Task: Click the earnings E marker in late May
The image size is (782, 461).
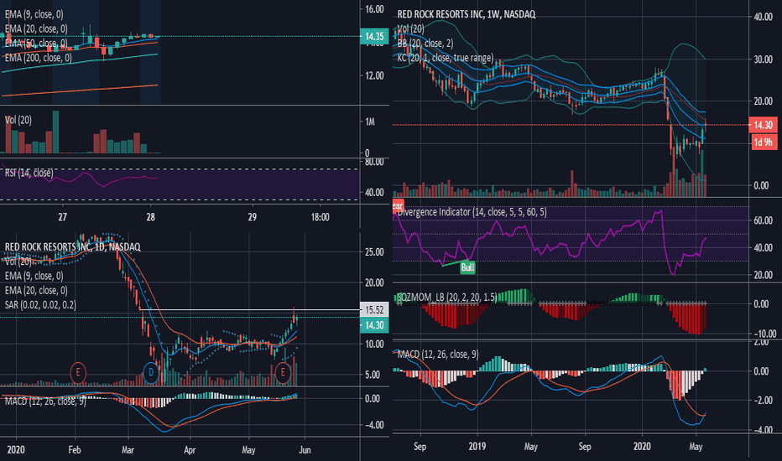Action: (283, 372)
